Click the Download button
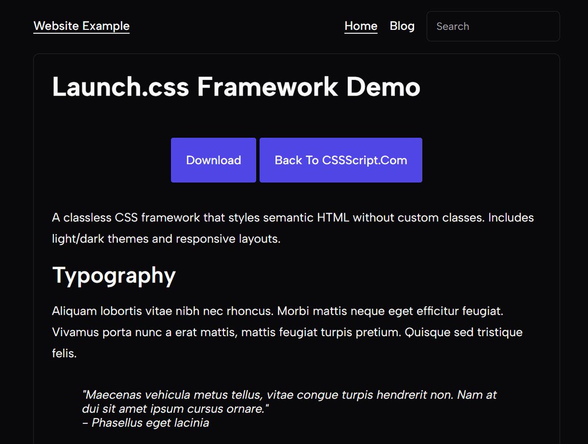Image resolution: width=588 pixels, height=444 pixels. coord(214,160)
